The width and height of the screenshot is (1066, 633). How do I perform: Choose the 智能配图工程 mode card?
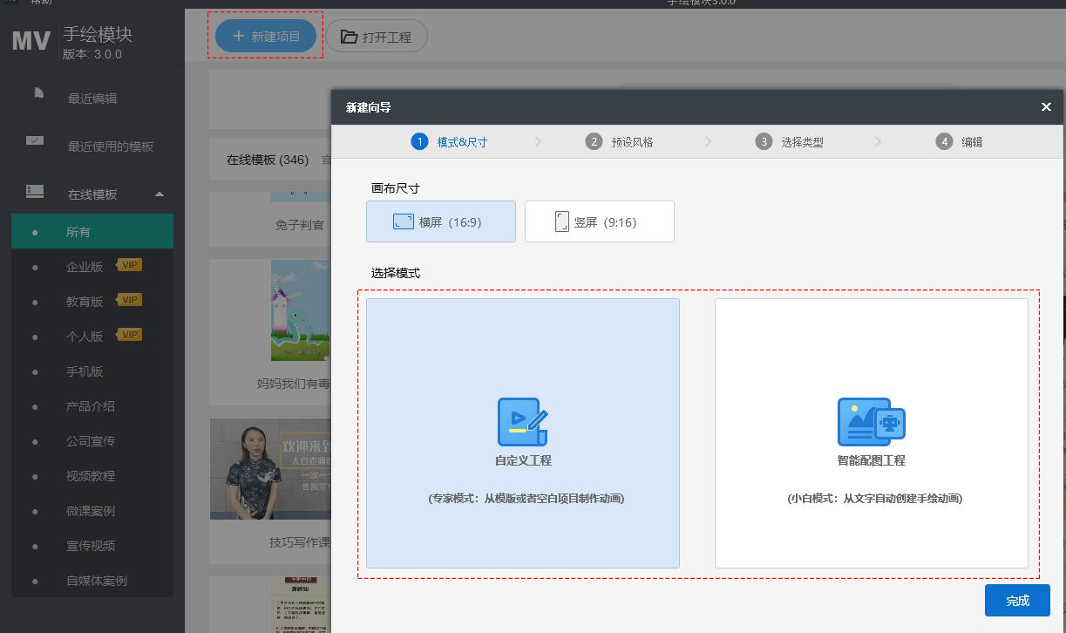tap(871, 433)
